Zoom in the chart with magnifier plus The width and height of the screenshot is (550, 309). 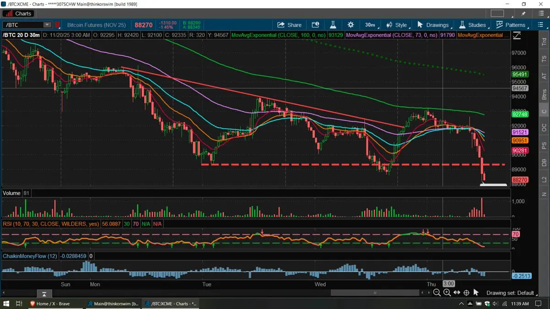[447, 293]
